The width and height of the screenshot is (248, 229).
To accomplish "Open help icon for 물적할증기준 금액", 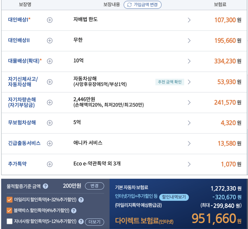I will pyautogui.click(x=45, y=186).
